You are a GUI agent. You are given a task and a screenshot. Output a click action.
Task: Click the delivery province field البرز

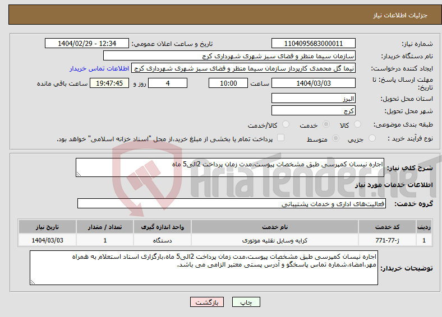point(314,98)
